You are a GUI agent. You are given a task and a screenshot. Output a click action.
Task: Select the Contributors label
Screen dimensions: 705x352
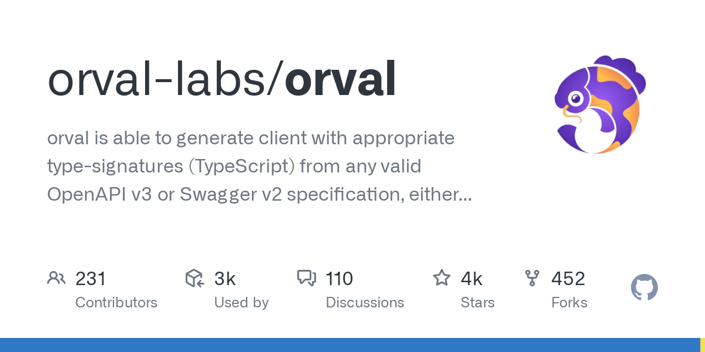[116, 303]
